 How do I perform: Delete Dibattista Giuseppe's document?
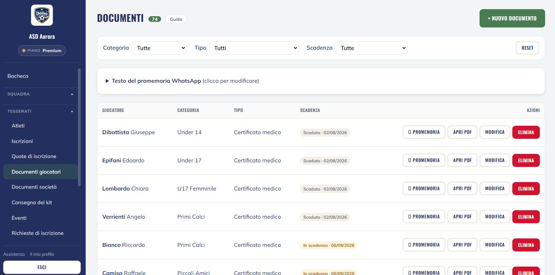[x=526, y=132]
